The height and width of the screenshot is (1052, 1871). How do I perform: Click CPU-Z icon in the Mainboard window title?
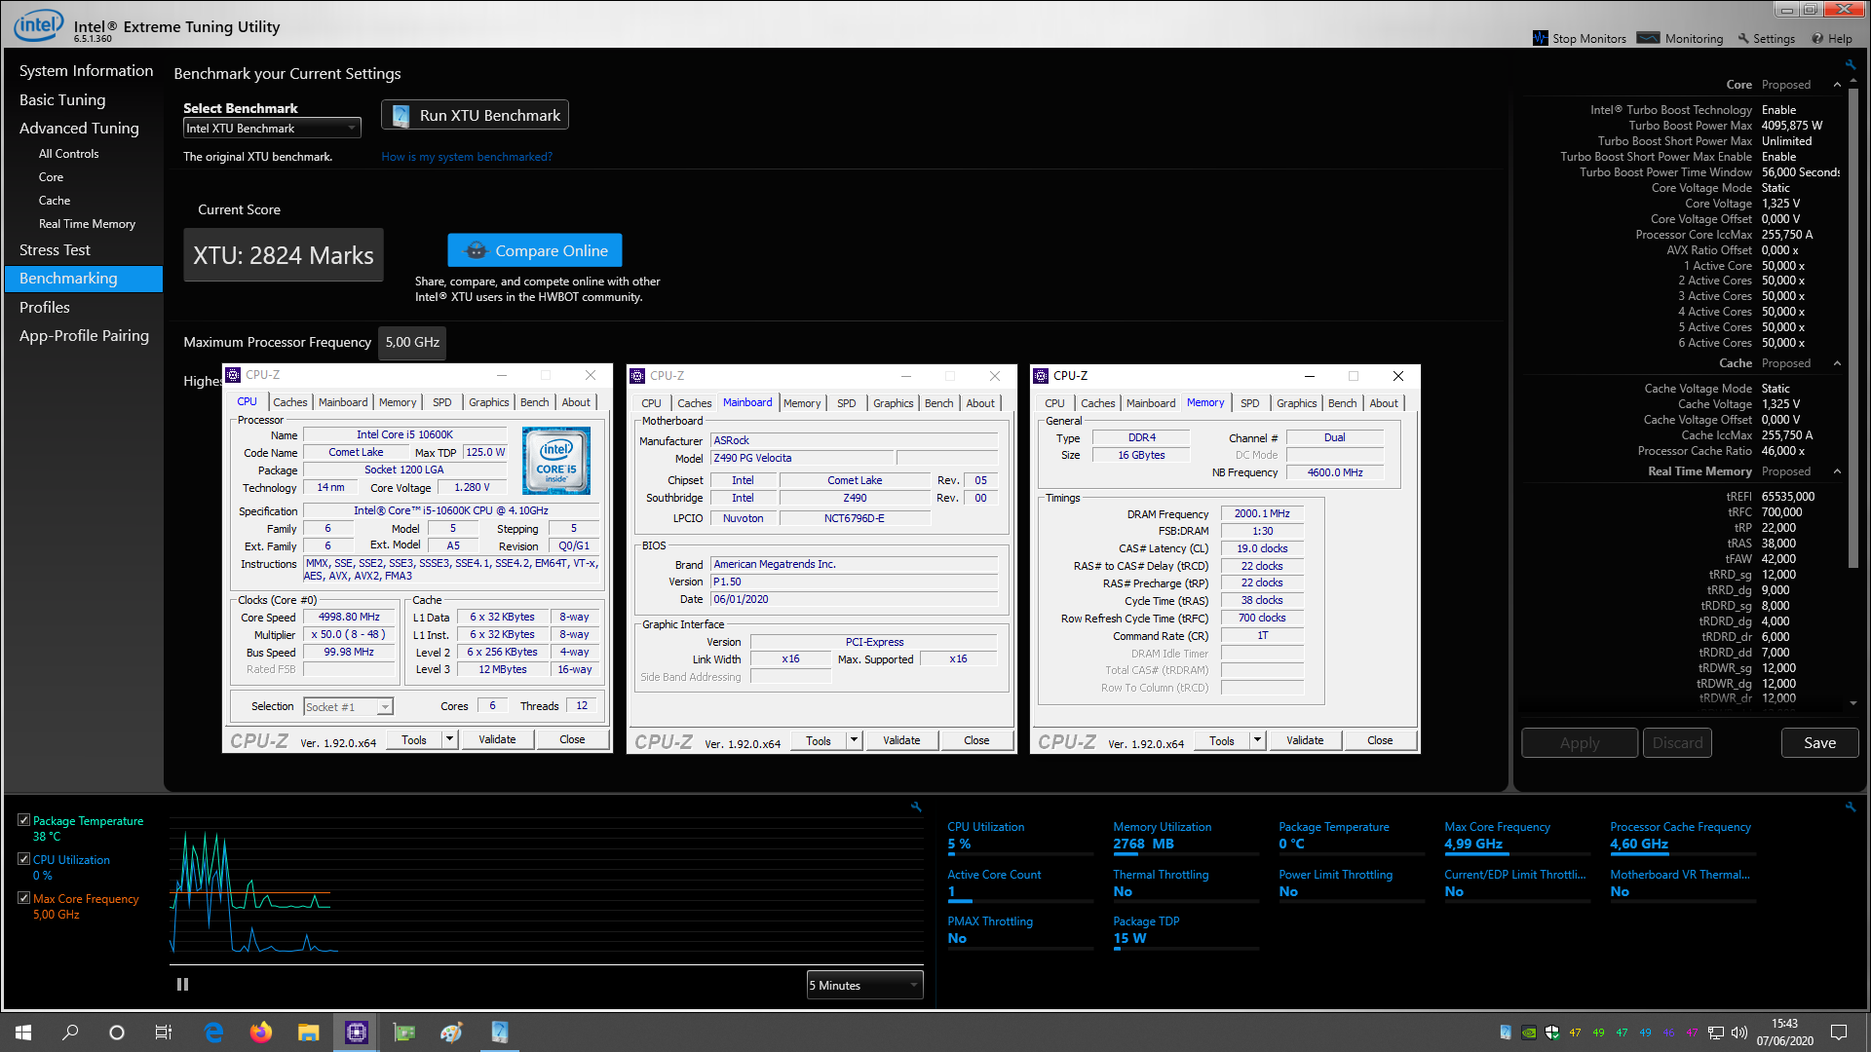tap(637, 376)
